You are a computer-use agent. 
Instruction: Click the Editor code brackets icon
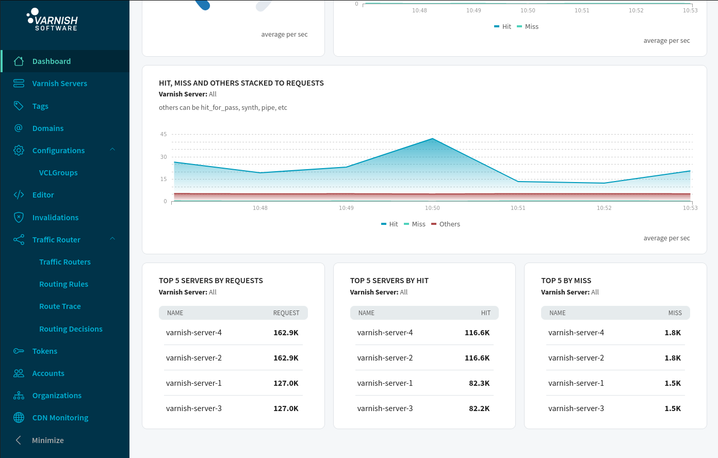19,195
